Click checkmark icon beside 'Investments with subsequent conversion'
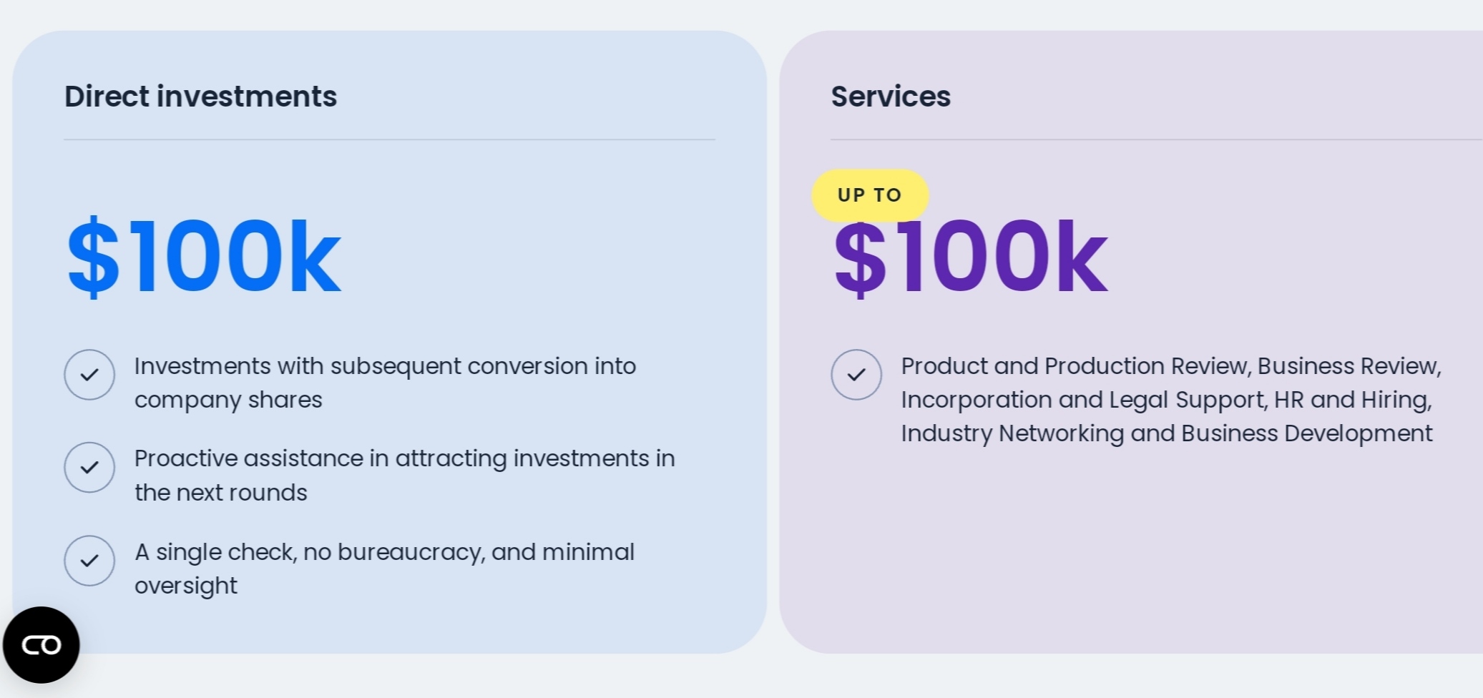 coord(89,375)
